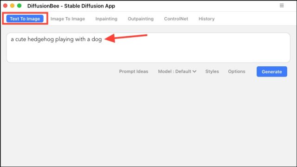This screenshot has height=167, width=297.
Task: Click the Generate button
Action: (x=272, y=71)
